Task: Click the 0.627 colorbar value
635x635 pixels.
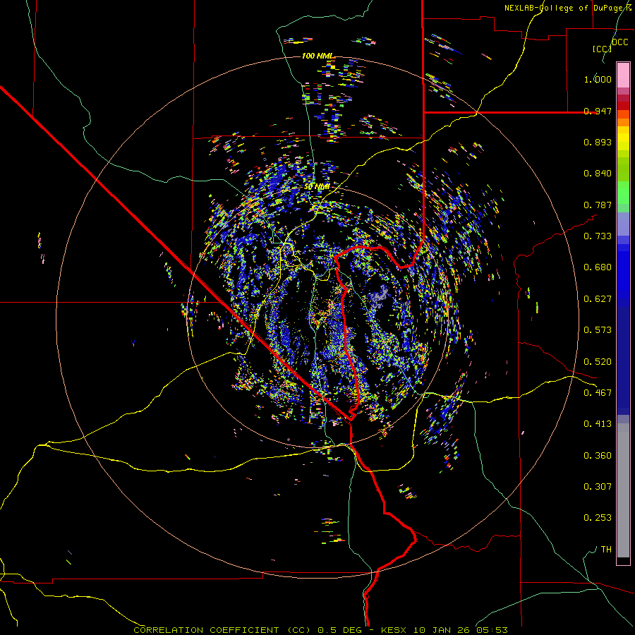Action: click(598, 298)
